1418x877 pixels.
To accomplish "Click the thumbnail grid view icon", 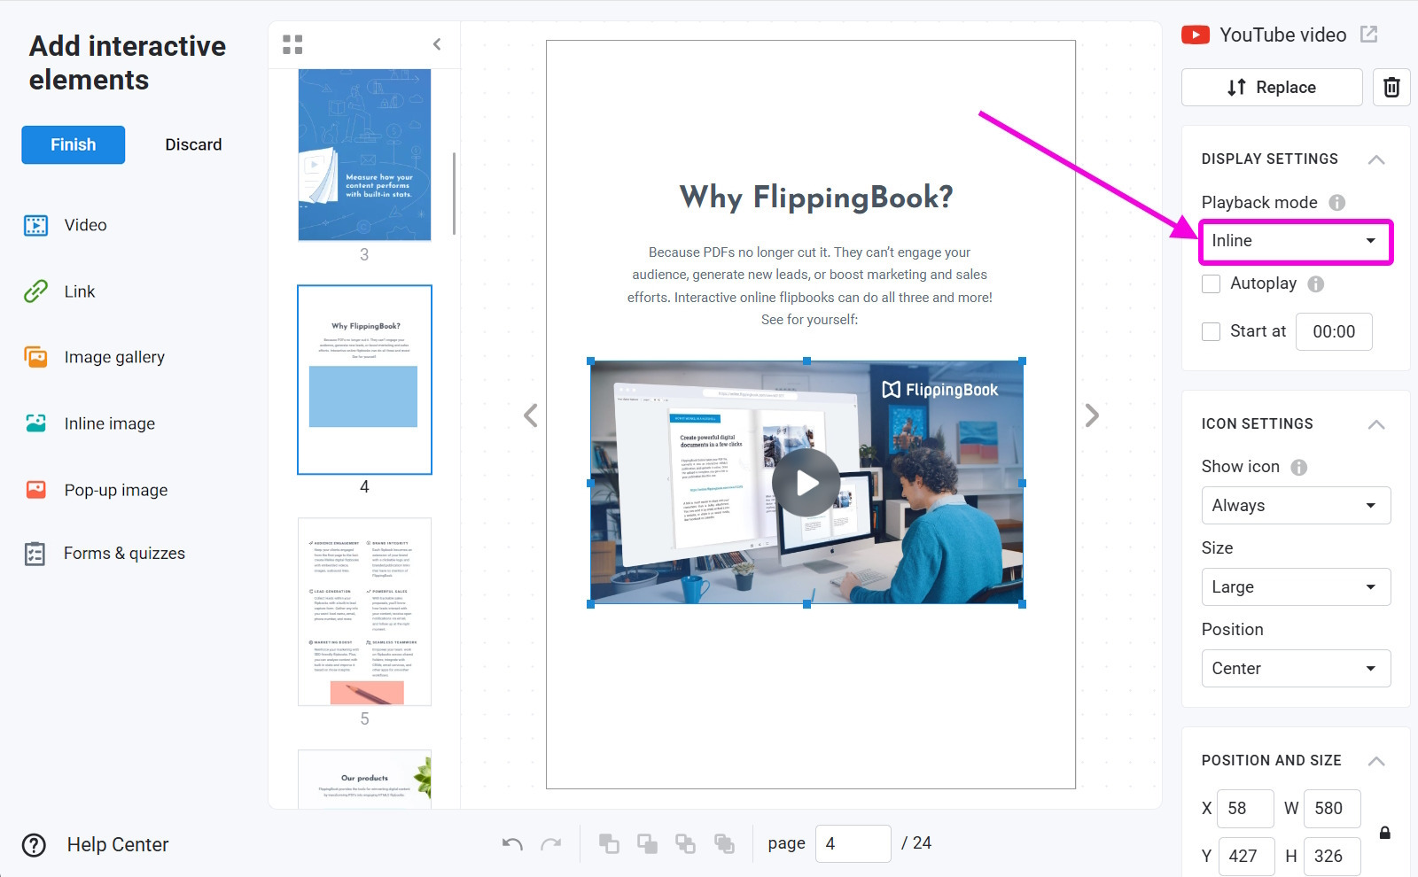I will pyautogui.click(x=292, y=44).
